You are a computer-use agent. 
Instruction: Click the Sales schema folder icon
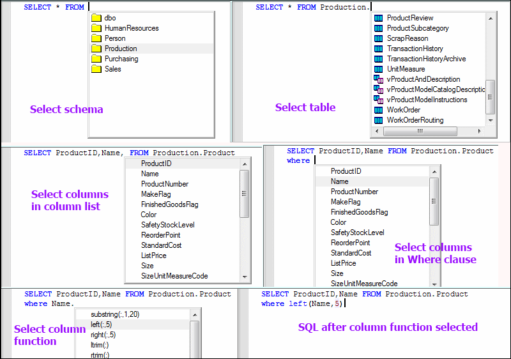(96, 69)
